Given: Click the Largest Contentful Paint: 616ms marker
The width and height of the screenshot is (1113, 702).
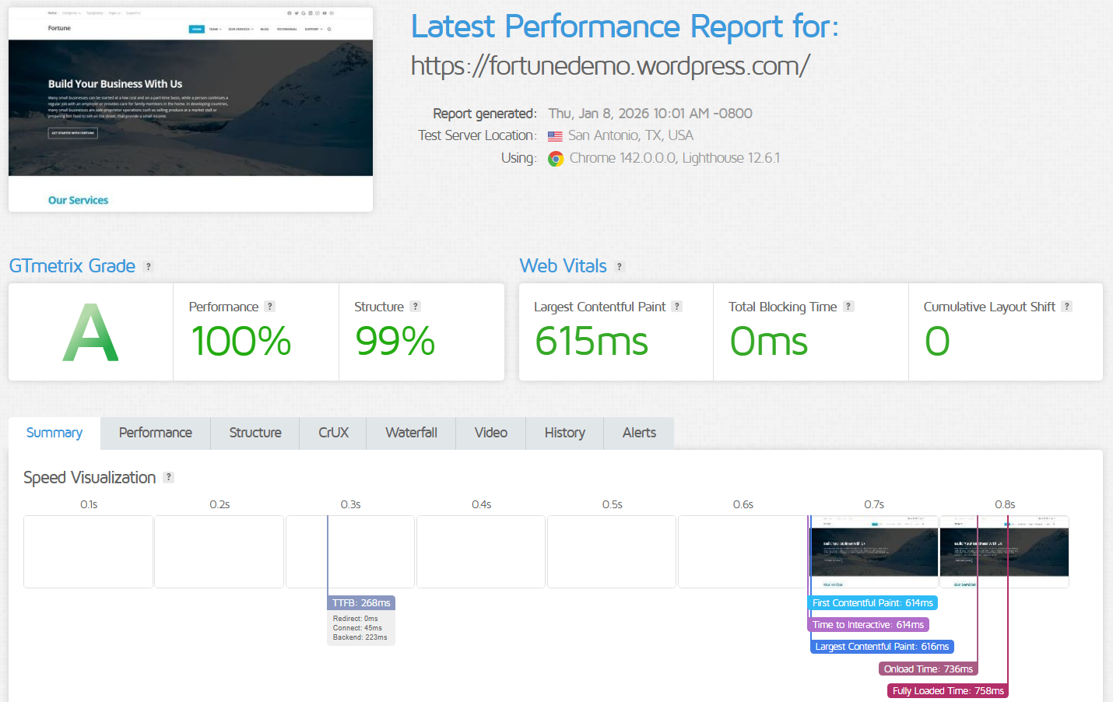Looking at the screenshot, I should point(882,647).
